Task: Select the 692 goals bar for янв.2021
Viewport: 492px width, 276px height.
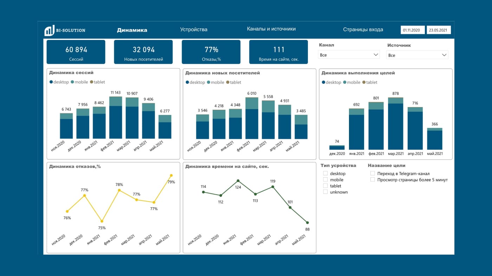Action: pos(357,129)
